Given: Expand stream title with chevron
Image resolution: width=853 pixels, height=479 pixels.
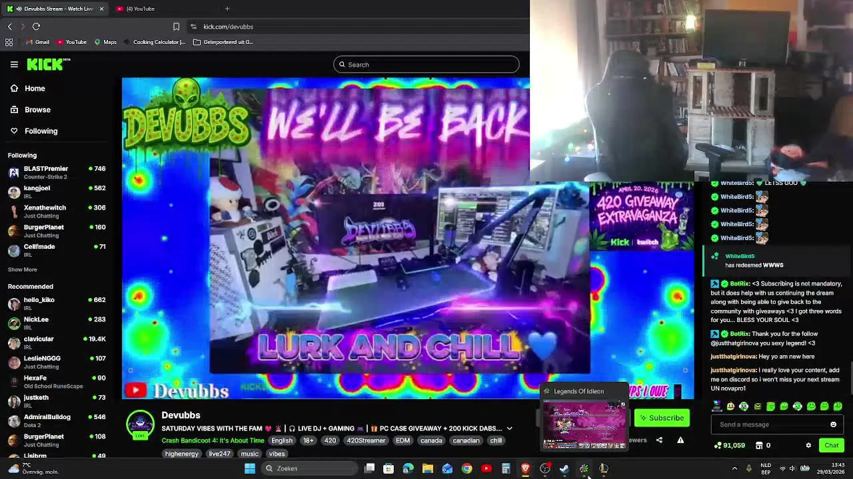Looking at the screenshot, I should [509, 428].
